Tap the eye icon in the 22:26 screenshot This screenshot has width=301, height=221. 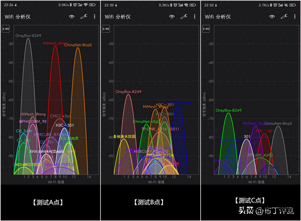pyautogui.click(x=72, y=17)
